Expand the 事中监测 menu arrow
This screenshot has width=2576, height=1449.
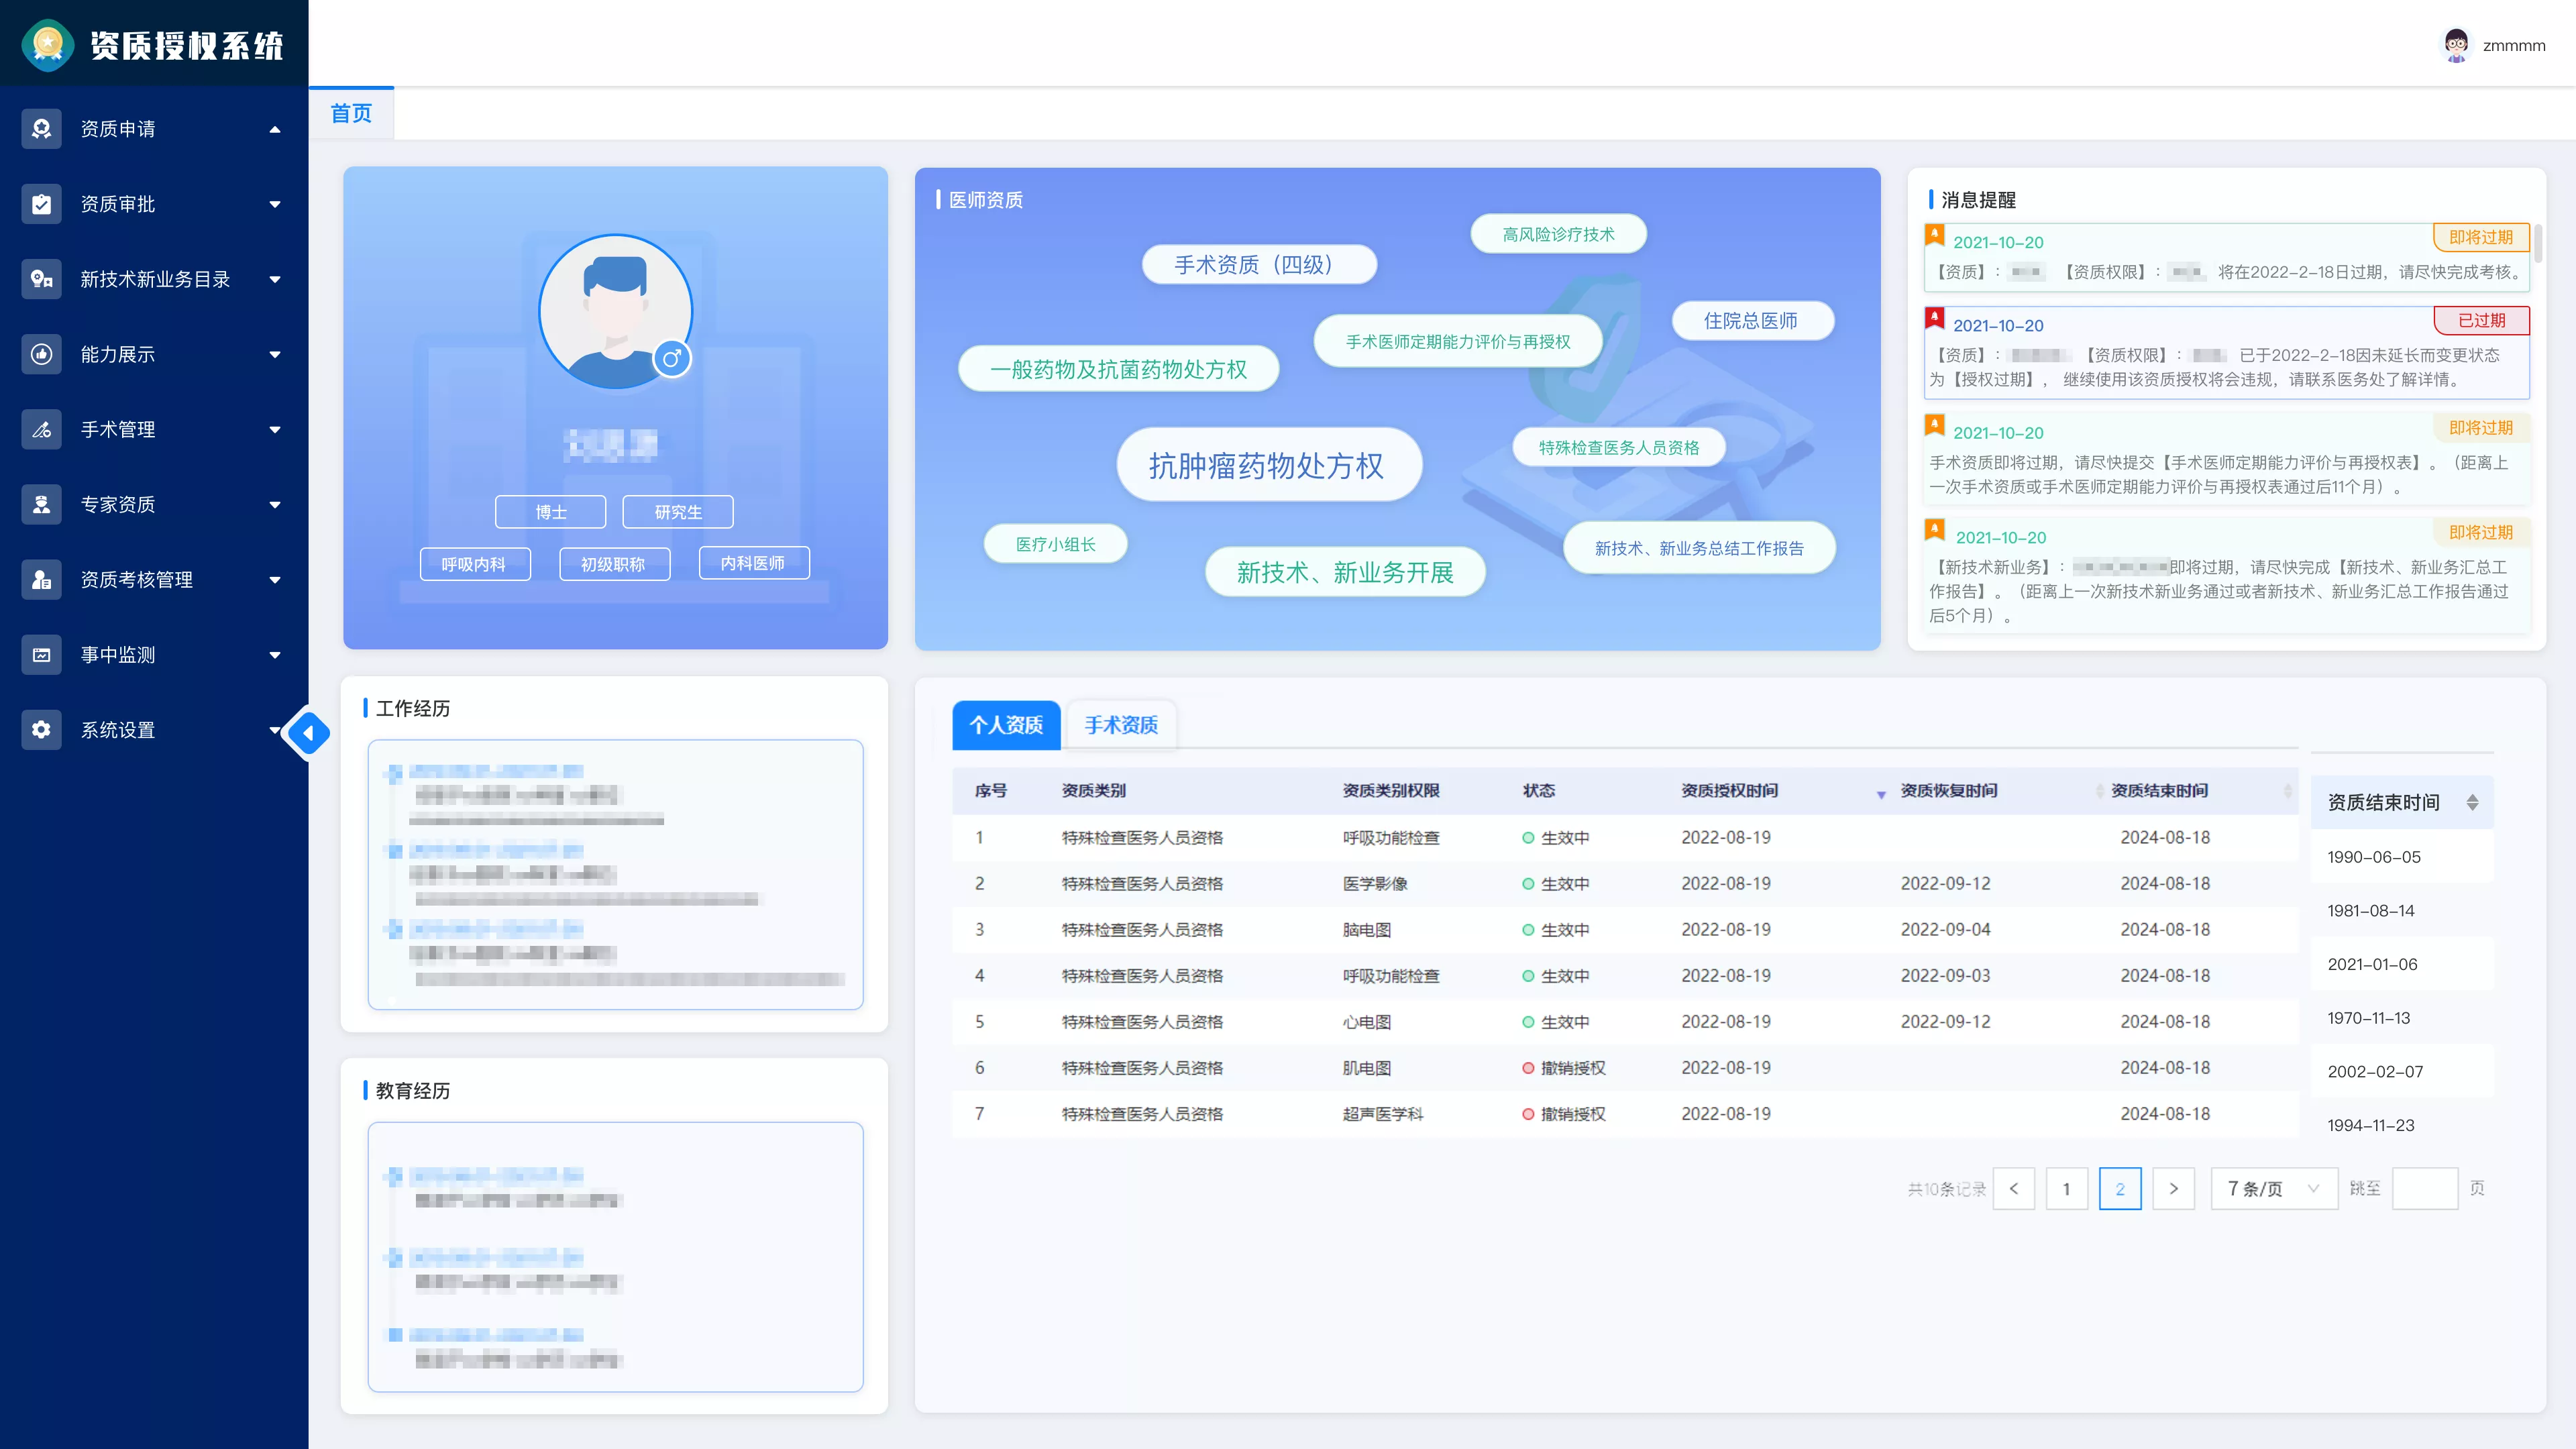tap(275, 655)
